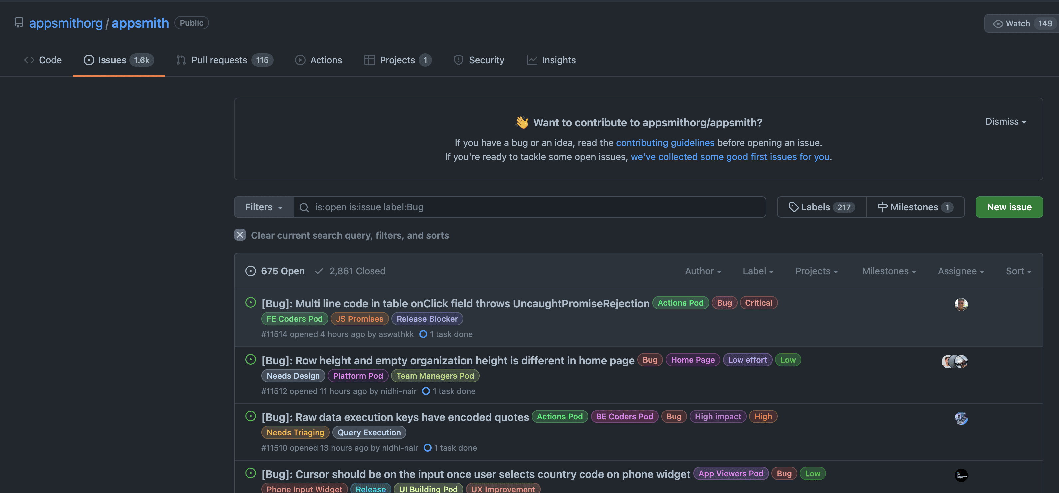The height and width of the screenshot is (493, 1059).
Task: Open issue about Multi line code UncaughtPromiseRejection
Action: click(x=456, y=304)
